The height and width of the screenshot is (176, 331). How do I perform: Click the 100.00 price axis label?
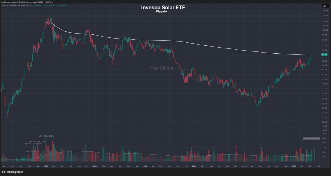[325, 30]
